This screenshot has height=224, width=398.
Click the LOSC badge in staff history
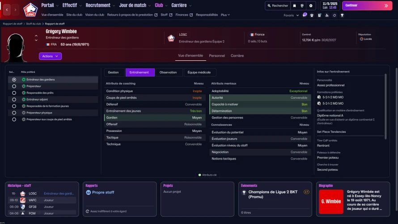coord(23,194)
